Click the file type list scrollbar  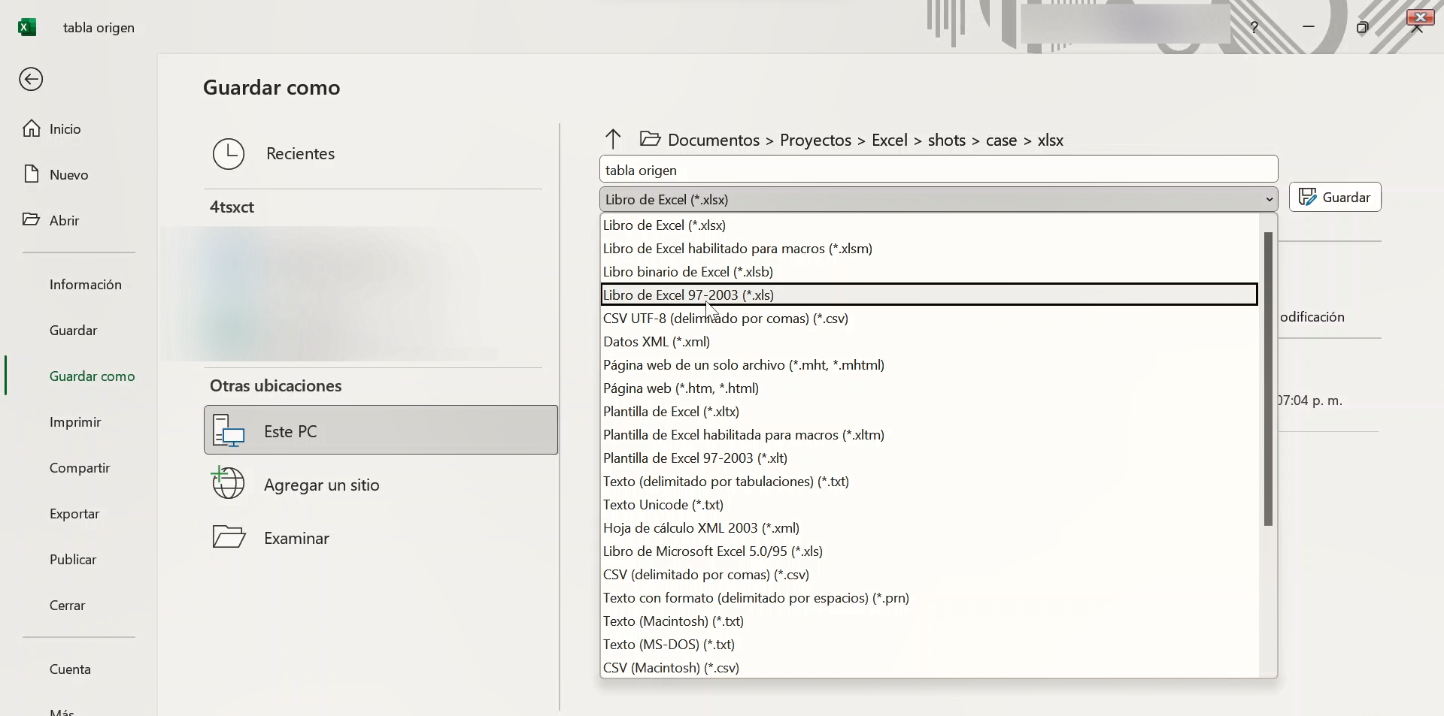point(1268,379)
